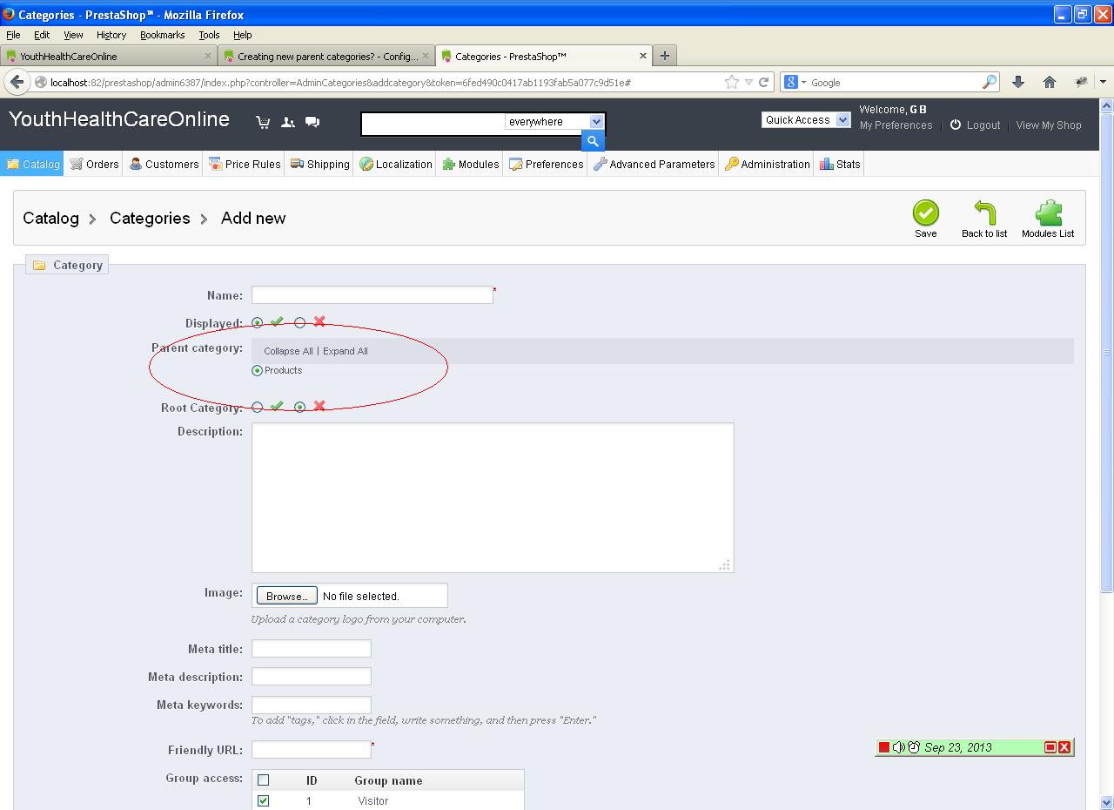Open the My Preferences link

[x=896, y=125]
